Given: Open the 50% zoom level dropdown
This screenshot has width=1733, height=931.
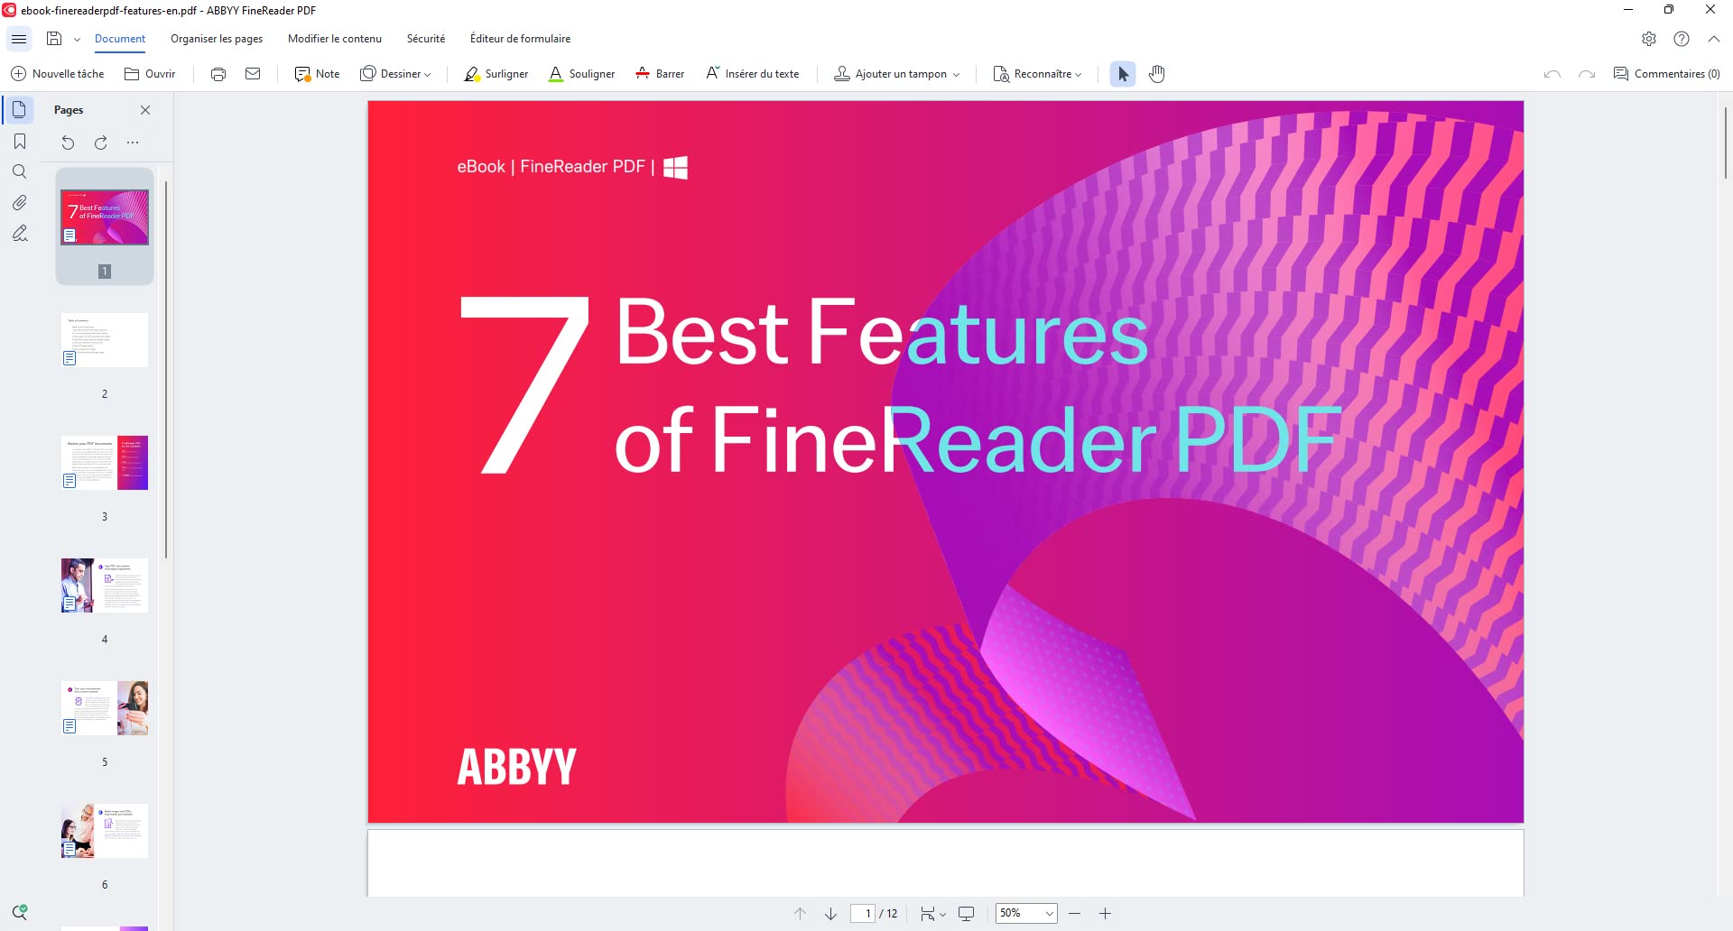Looking at the screenshot, I should coord(1026,914).
